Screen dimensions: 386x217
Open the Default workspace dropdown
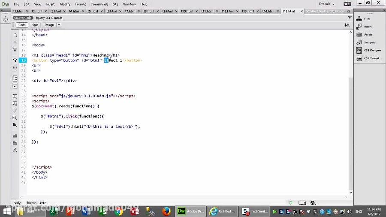[x=327, y=4]
